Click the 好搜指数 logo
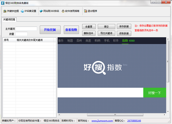The height and width of the screenshot is (124, 172). pos(103,67)
